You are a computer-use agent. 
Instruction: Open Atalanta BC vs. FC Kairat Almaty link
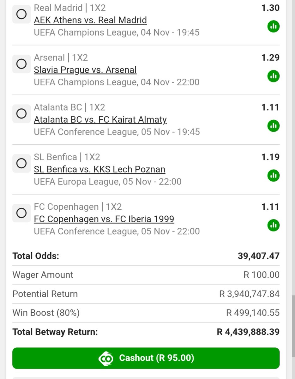click(x=100, y=120)
